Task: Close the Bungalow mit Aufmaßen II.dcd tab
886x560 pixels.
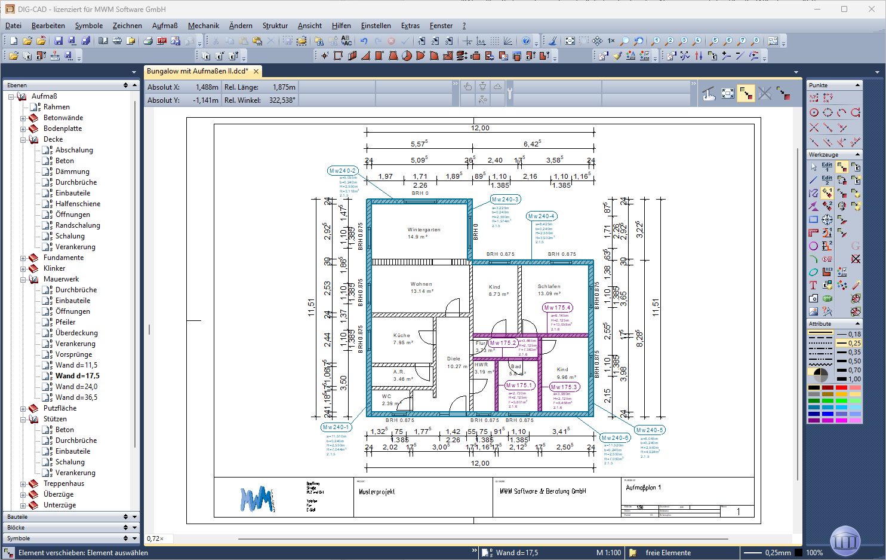Action: [x=256, y=71]
